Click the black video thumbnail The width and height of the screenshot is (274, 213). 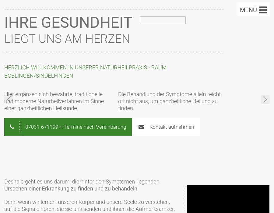[228, 199]
